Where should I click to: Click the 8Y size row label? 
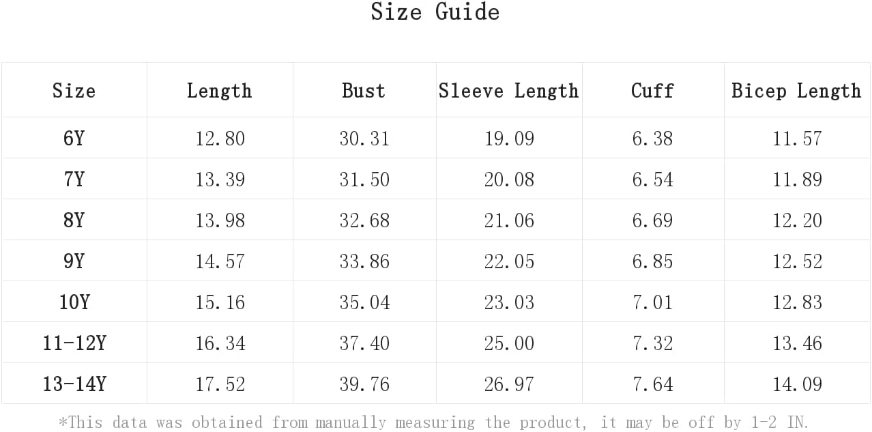(74, 220)
